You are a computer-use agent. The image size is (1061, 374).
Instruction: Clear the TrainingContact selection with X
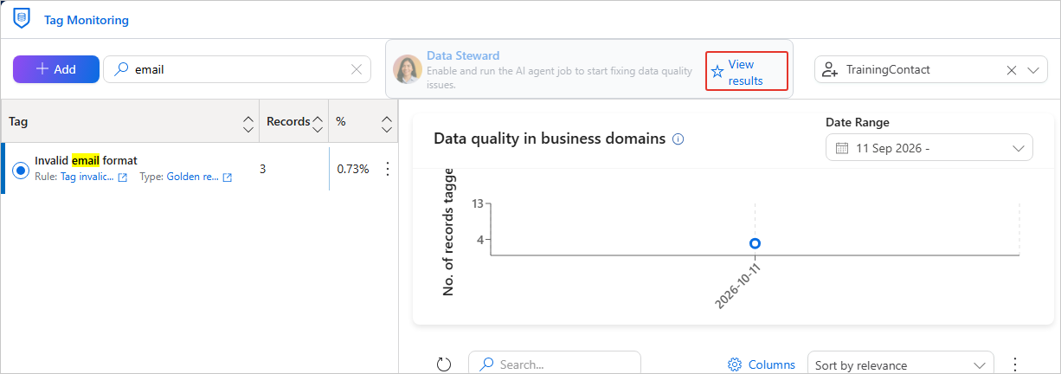(x=1012, y=70)
